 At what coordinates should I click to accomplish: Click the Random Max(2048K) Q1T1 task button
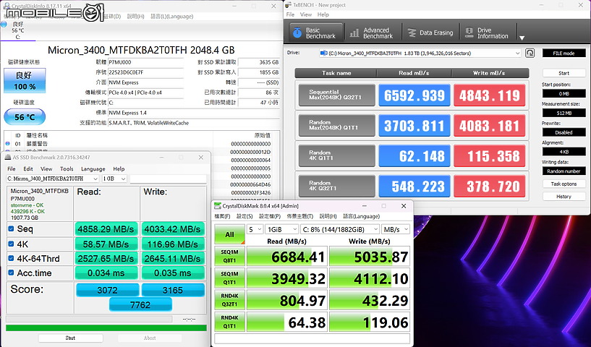[x=336, y=125]
